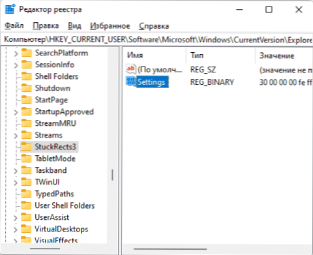313x255 pixels.
Task: Click the TypedPaths folder icon
Action: (x=27, y=194)
